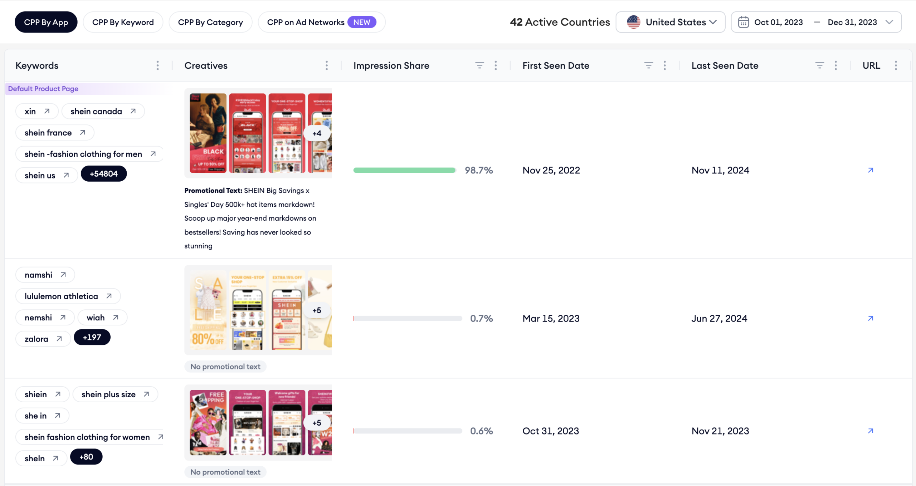
Task: Filter the Last Seen Date column
Action: (x=819, y=65)
